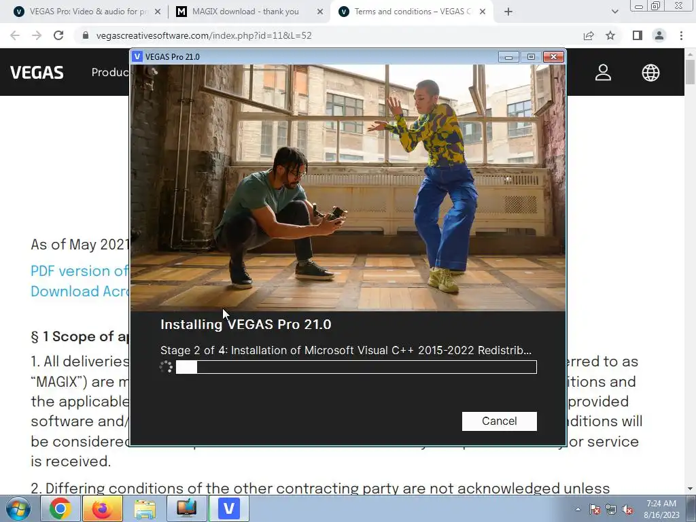Click the Download Acrobat link

[80, 291]
